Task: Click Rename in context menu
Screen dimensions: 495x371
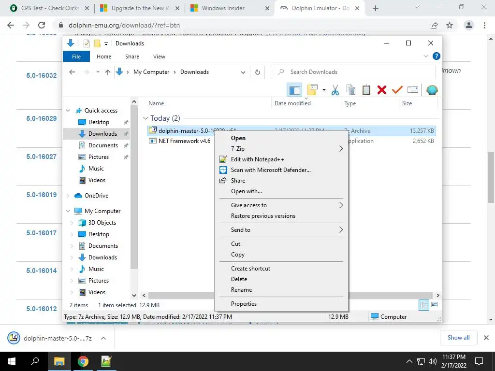Action: pos(281,290)
